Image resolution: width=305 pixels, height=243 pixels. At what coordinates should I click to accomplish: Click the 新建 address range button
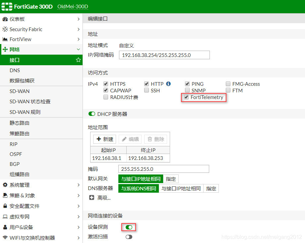pyautogui.click(x=104, y=139)
